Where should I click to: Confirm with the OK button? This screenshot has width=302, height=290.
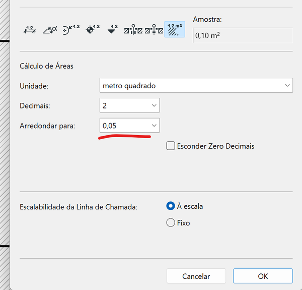point(262,276)
